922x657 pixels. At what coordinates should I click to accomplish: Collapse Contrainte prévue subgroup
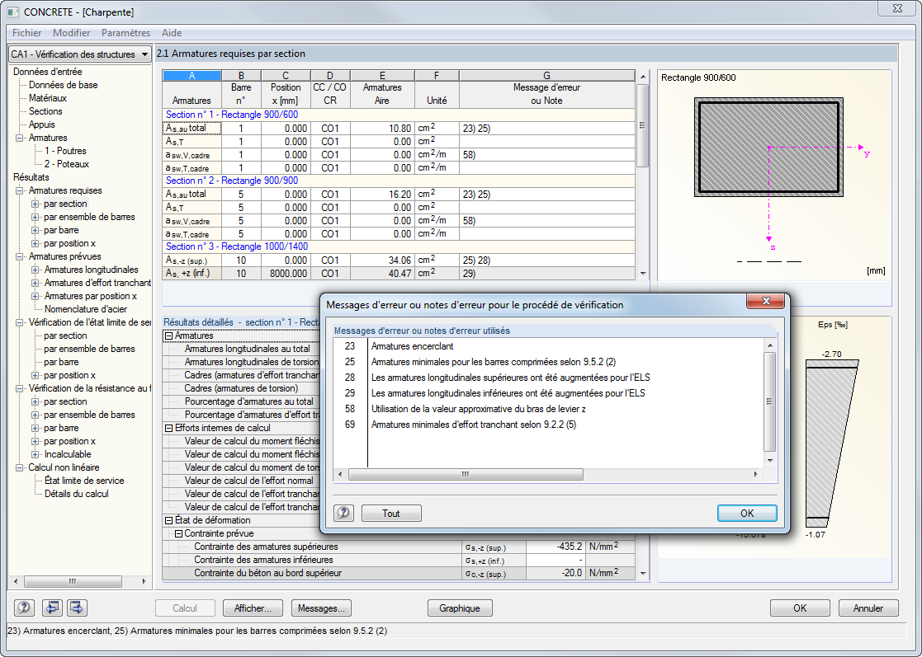coord(179,533)
